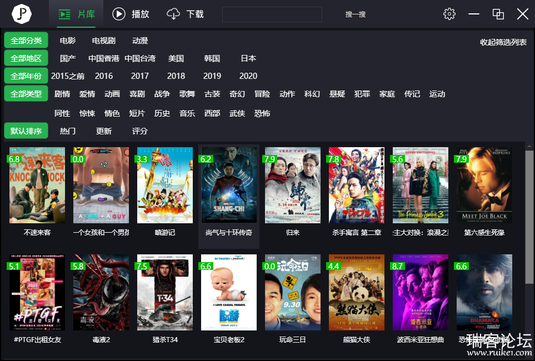The image size is (535, 361).
Task: Select the 全部地区 filter
Action: pyautogui.click(x=26, y=58)
